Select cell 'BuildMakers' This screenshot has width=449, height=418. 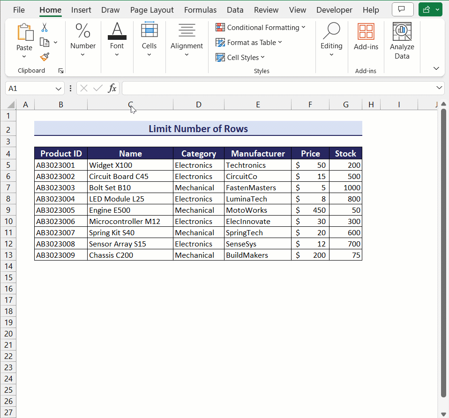pos(258,255)
